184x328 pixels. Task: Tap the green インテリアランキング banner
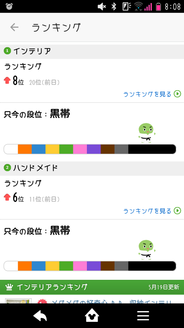point(92,287)
